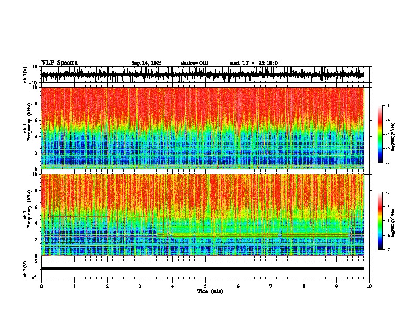The image size is (416, 321).
Task: Click the thick black ch.3 voltage trace
Action: pyautogui.click(x=203, y=269)
